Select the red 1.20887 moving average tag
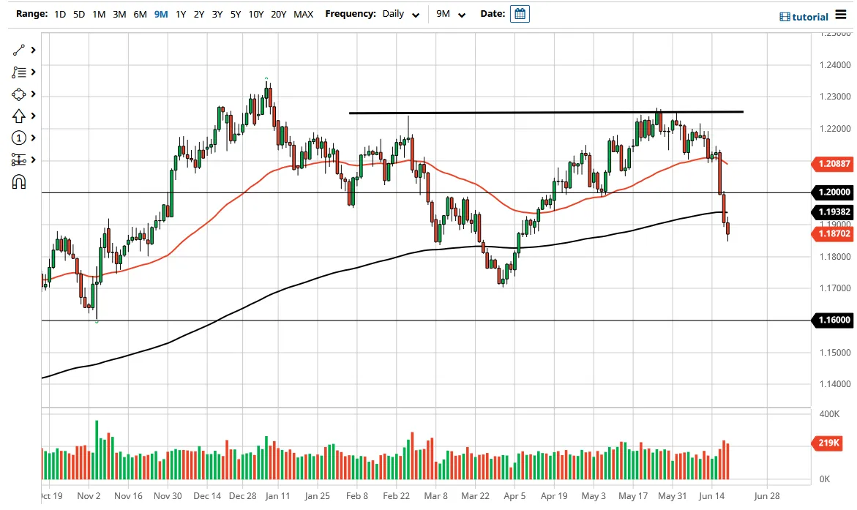This screenshot has width=857, height=510. pos(834,163)
